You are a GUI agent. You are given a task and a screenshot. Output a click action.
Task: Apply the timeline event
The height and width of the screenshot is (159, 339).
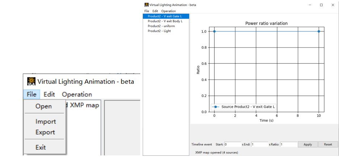coord(307,144)
